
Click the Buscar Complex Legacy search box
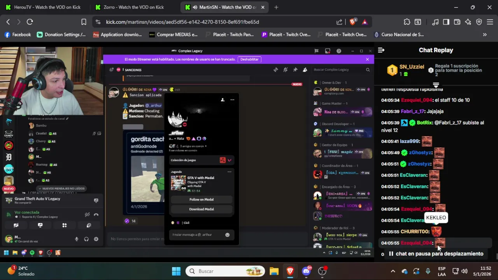coord(342,70)
